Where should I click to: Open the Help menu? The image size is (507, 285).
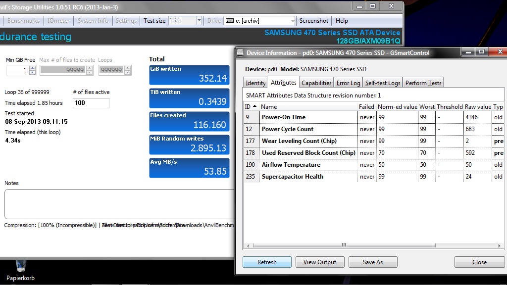tap(342, 21)
